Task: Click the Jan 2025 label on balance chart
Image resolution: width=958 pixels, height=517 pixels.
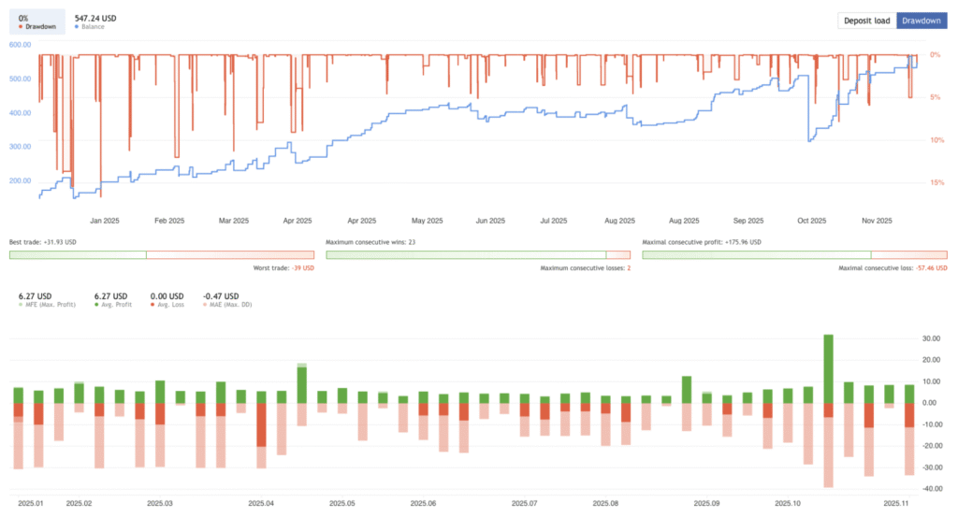Action: pos(104,222)
